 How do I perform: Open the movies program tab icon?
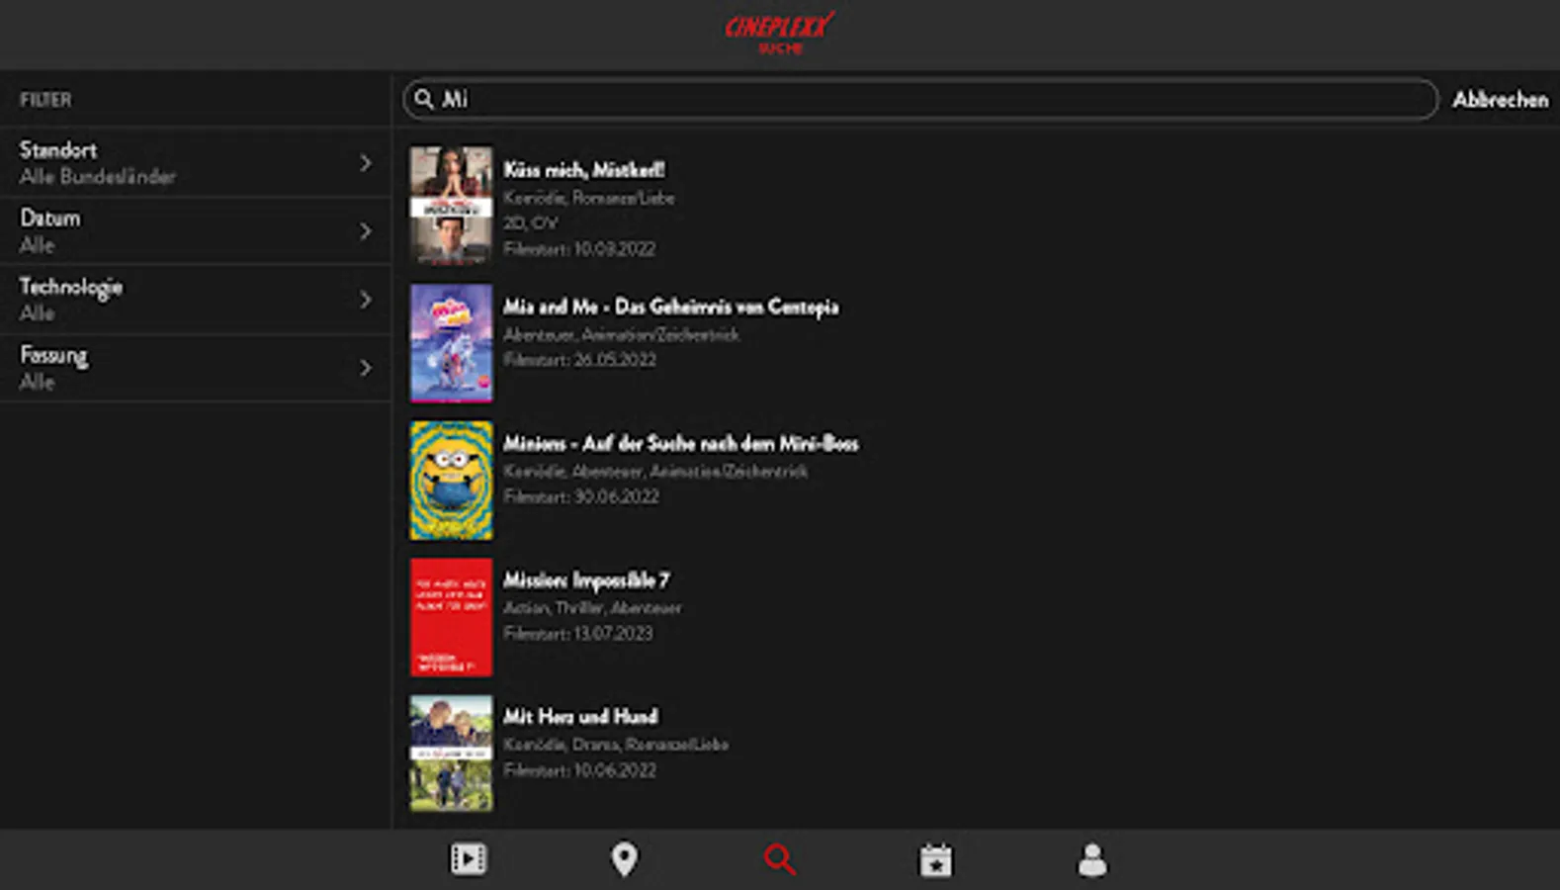(469, 859)
